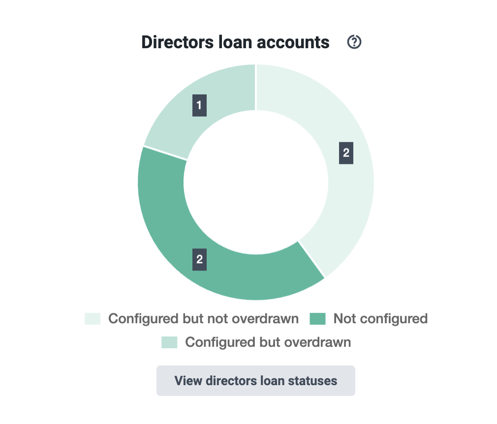Image resolution: width=497 pixels, height=424 pixels.
Task: Click the word "accounts" in the heading
Action: (x=293, y=42)
